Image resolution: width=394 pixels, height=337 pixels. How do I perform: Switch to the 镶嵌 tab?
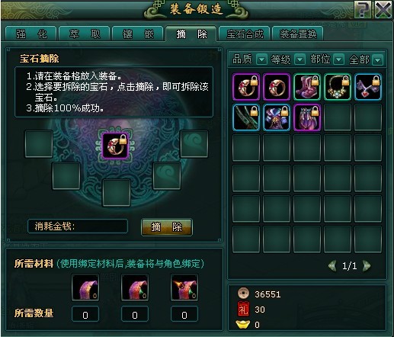(x=138, y=34)
